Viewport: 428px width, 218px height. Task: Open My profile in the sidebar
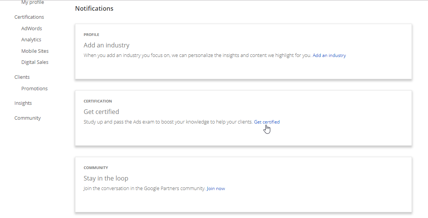pyautogui.click(x=33, y=3)
